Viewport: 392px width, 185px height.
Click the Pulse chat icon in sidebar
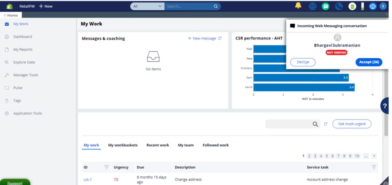click(x=7, y=88)
